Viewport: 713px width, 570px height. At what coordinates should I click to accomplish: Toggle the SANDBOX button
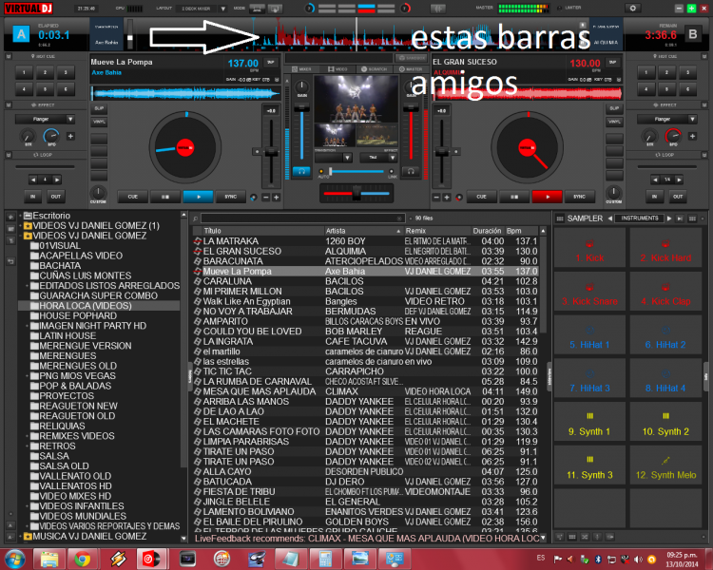tap(411, 58)
